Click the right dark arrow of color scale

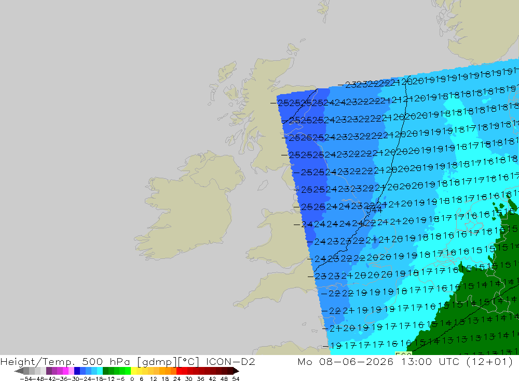coord(236,371)
